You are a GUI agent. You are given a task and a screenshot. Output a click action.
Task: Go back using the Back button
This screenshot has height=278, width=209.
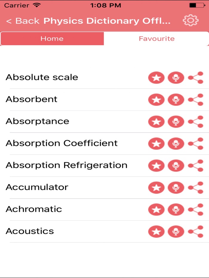pyautogui.click(x=23, y=21)
